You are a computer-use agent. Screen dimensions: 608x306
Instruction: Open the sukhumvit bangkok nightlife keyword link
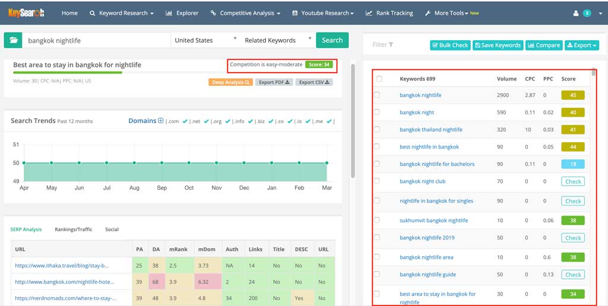click(433, 220)
